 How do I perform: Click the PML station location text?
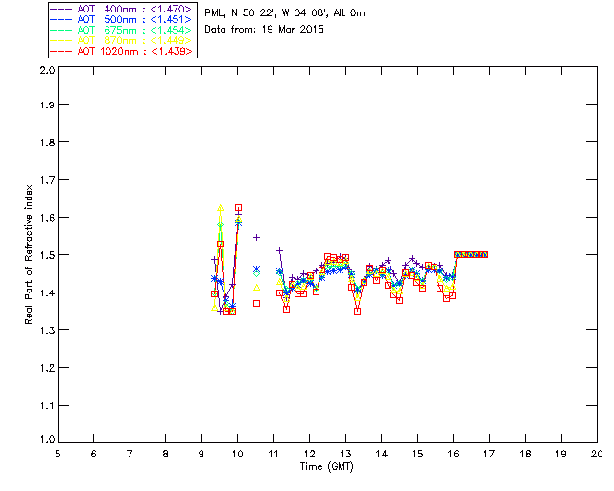[285, 13]
